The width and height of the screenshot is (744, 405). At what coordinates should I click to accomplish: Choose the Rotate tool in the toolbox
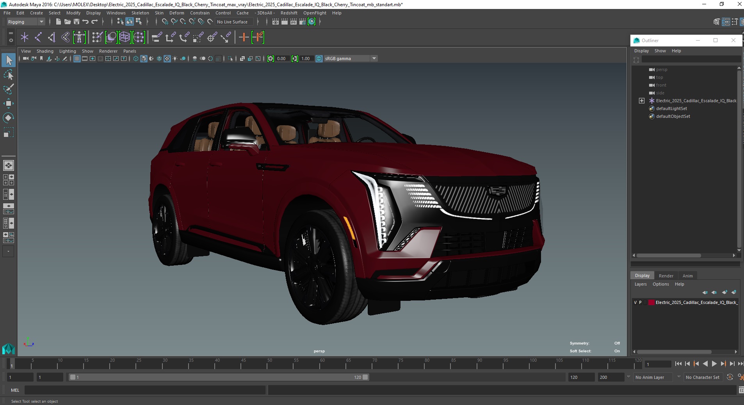click(x=9, y=117)
